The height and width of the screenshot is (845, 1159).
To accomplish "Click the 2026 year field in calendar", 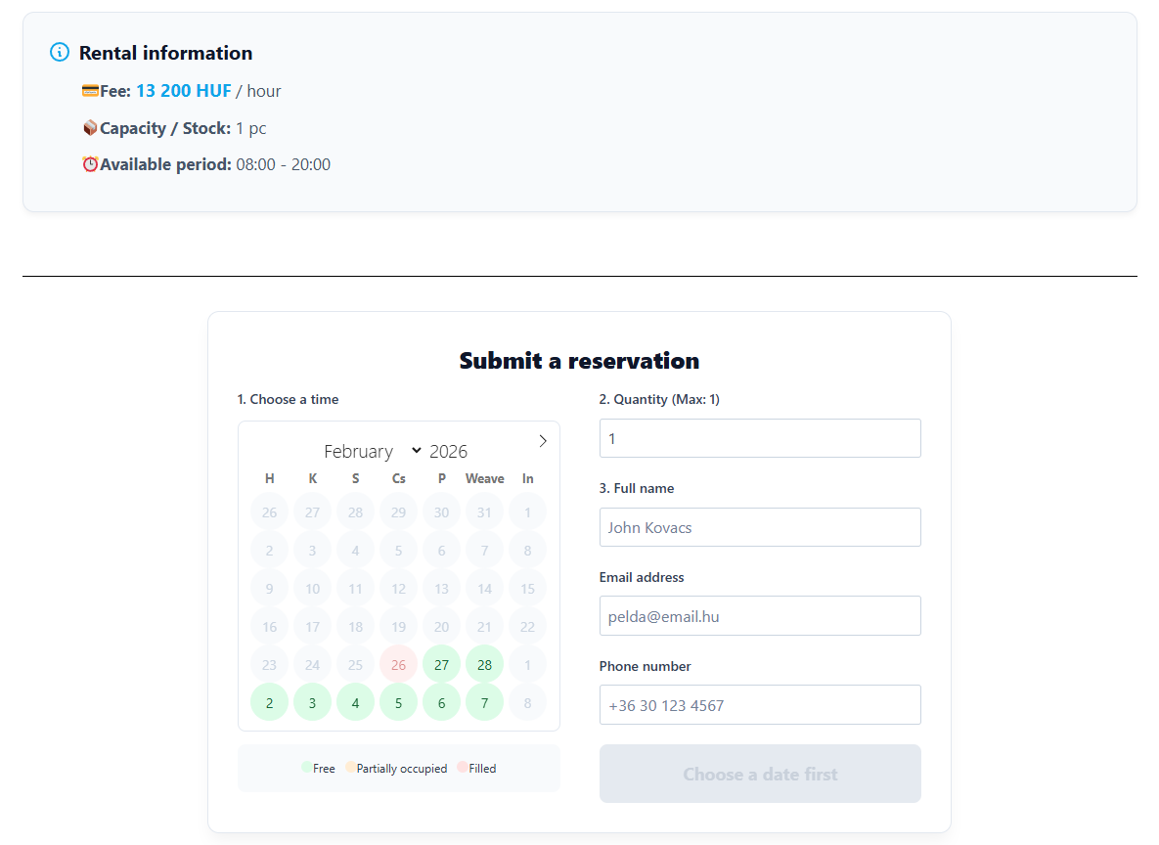I will pos(449,451).
